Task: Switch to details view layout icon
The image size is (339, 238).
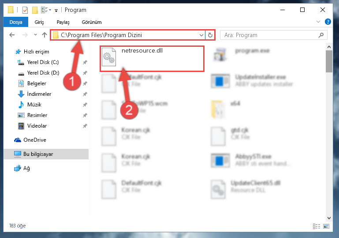Action: (317, 226)
